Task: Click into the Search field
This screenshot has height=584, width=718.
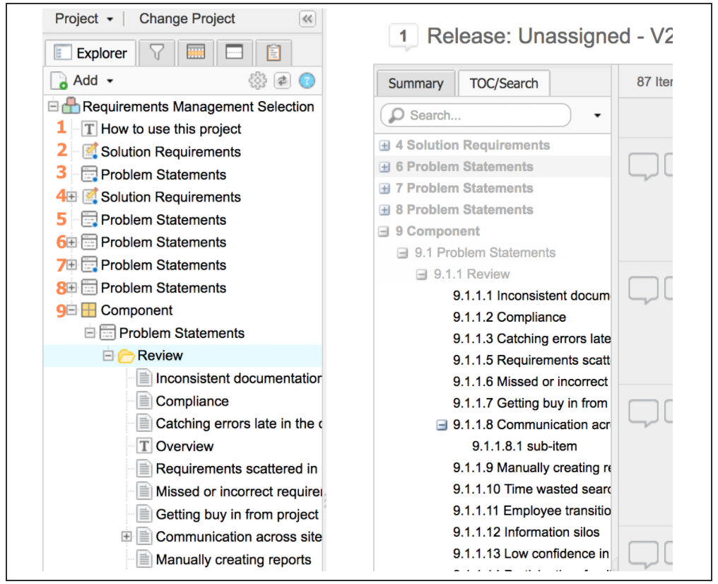Action: click(476, 115)
